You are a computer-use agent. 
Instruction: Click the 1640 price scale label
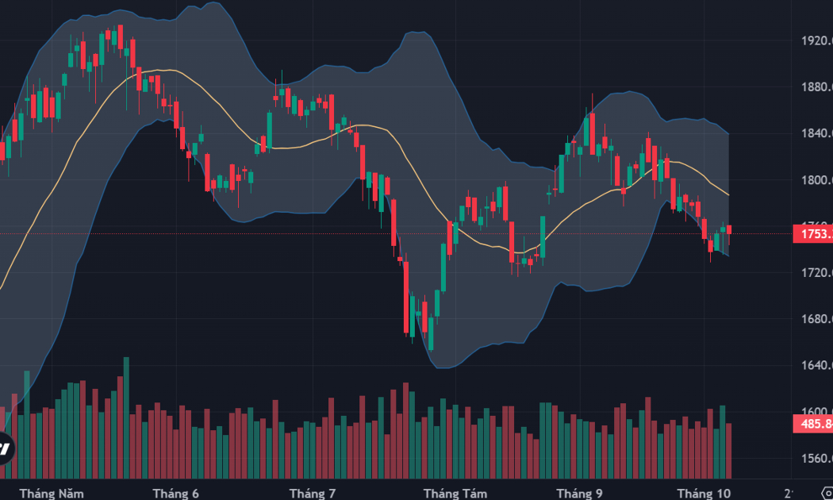[x=816, y=365]
